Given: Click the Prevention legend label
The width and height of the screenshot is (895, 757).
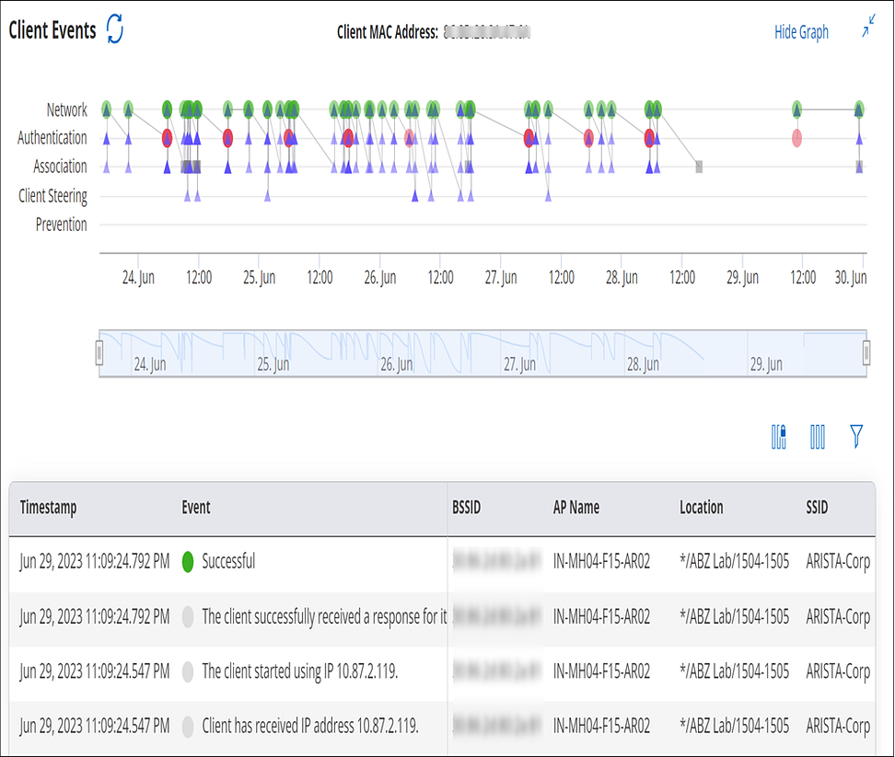Looking at the screenshot, I should 61,224.
